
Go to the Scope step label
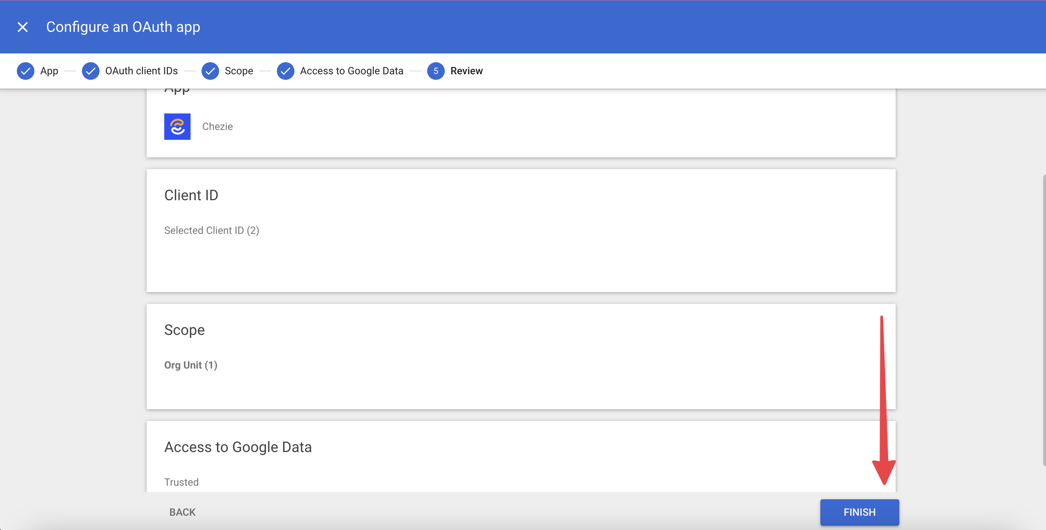239,71
